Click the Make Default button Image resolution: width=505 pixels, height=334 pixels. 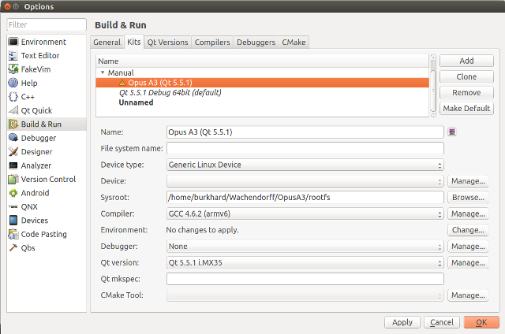coord(466,109)
